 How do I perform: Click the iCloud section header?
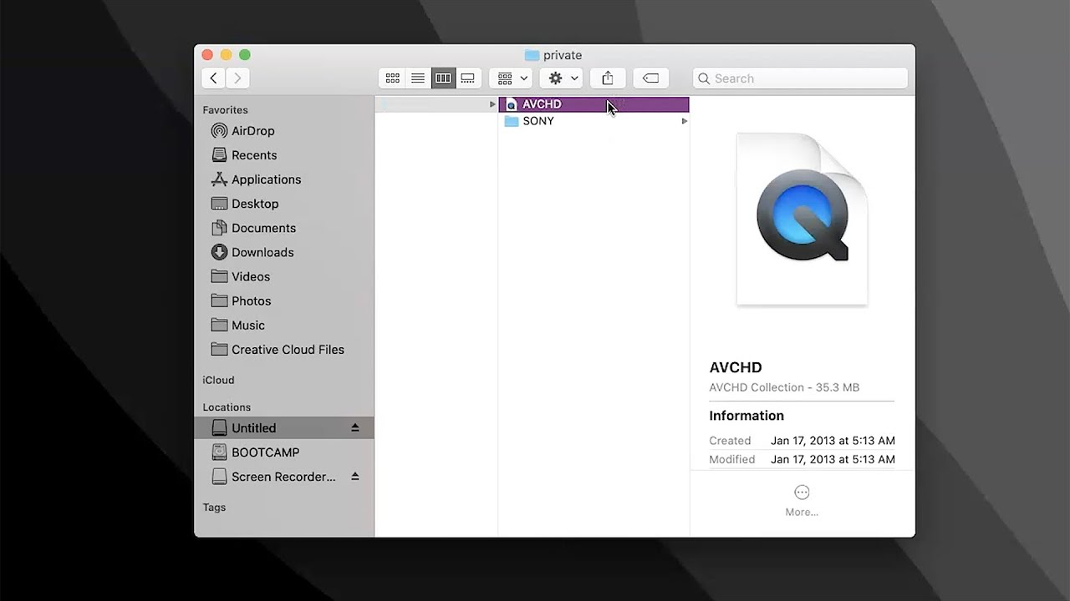(218, 380)
